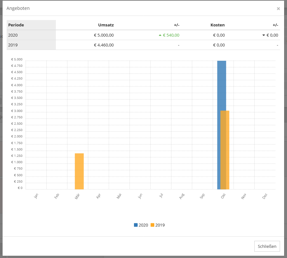
Task: Click the € 5.000 y-axis label
Action: click(17, 59)
